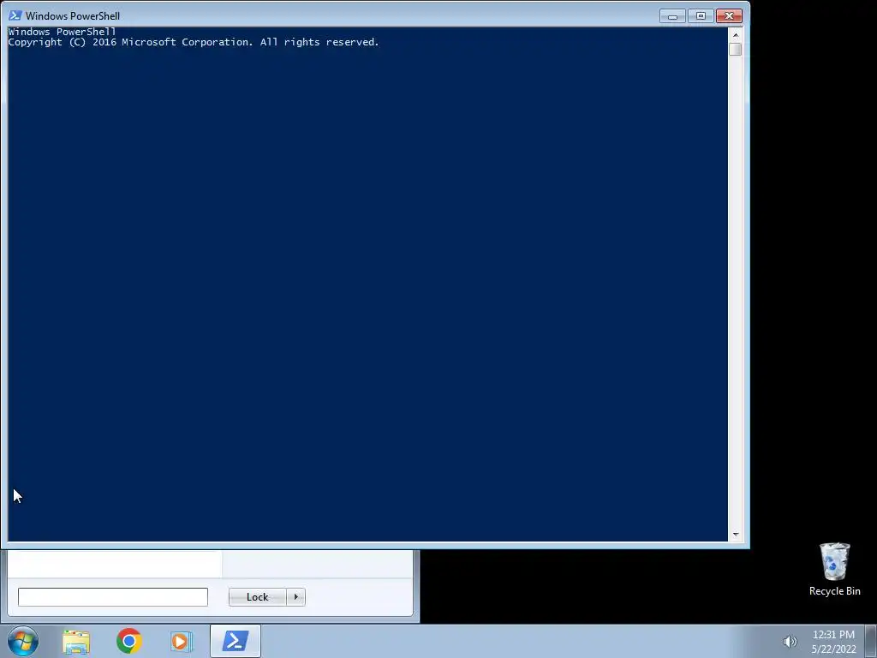Click the Lock button
Viewport: 877px width, 658px height.
coord(257,597)
